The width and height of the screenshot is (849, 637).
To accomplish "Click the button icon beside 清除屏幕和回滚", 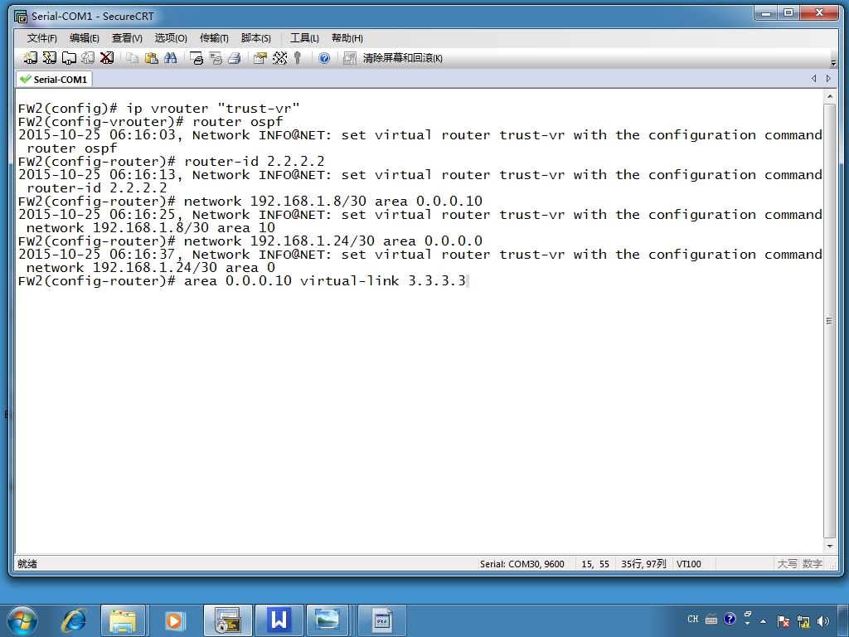I will tap(350, 58).
